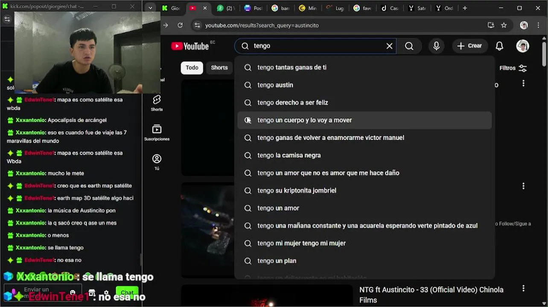This screenshot has height=307, width=548.
Task: Open Chrome three-dot menu
Action: coord(539,25)
